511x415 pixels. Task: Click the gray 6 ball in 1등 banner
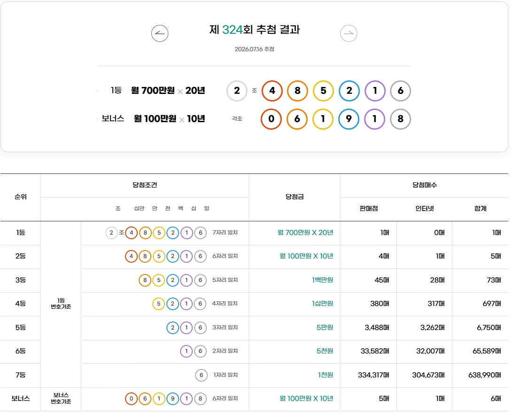tap(401, 91)
